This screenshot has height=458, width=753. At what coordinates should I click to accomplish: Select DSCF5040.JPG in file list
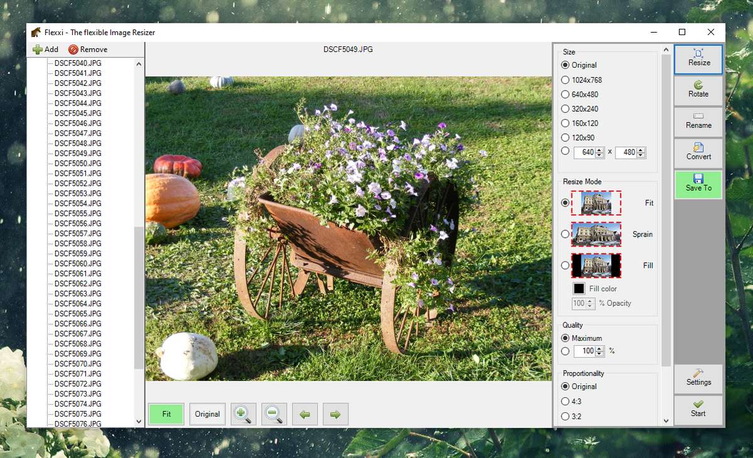(x=78, y=63)
